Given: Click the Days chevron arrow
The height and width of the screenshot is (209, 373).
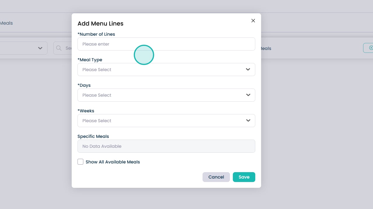Looking at the screenshot, I should tap(248, 95).
